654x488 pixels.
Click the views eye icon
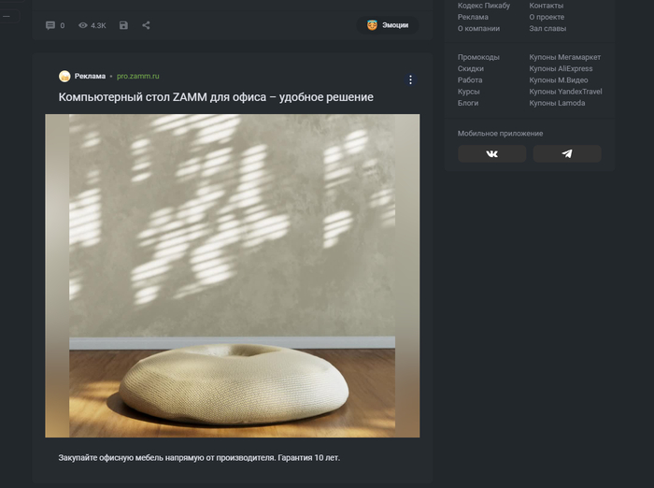click(83, 25)
